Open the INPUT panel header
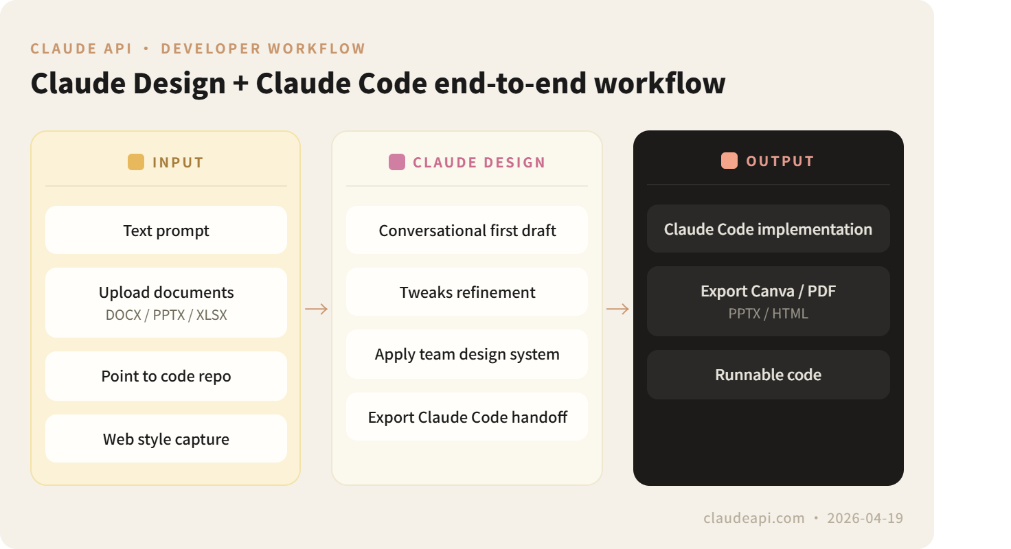Image resolution: width=1011 pixels, height=549 pixels. (166, 162)
